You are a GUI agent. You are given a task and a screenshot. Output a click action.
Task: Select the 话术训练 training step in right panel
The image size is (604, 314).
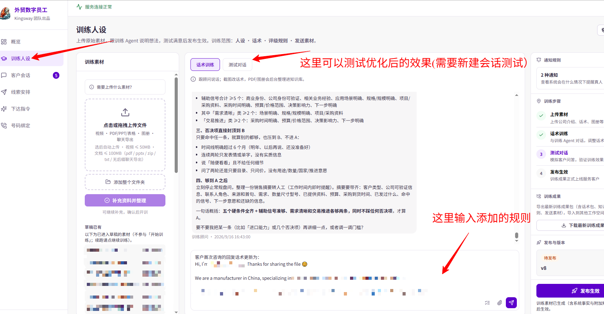tap(570, 137)
